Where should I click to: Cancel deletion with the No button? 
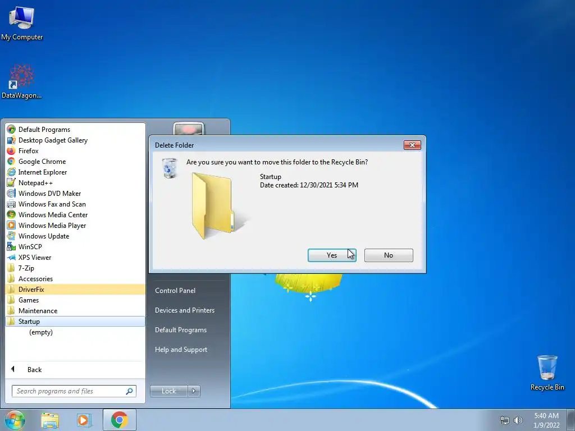click(389, 255)
